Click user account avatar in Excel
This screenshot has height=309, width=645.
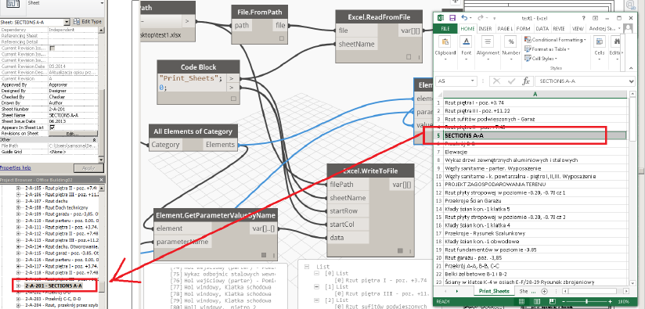(x=628, y=29)
